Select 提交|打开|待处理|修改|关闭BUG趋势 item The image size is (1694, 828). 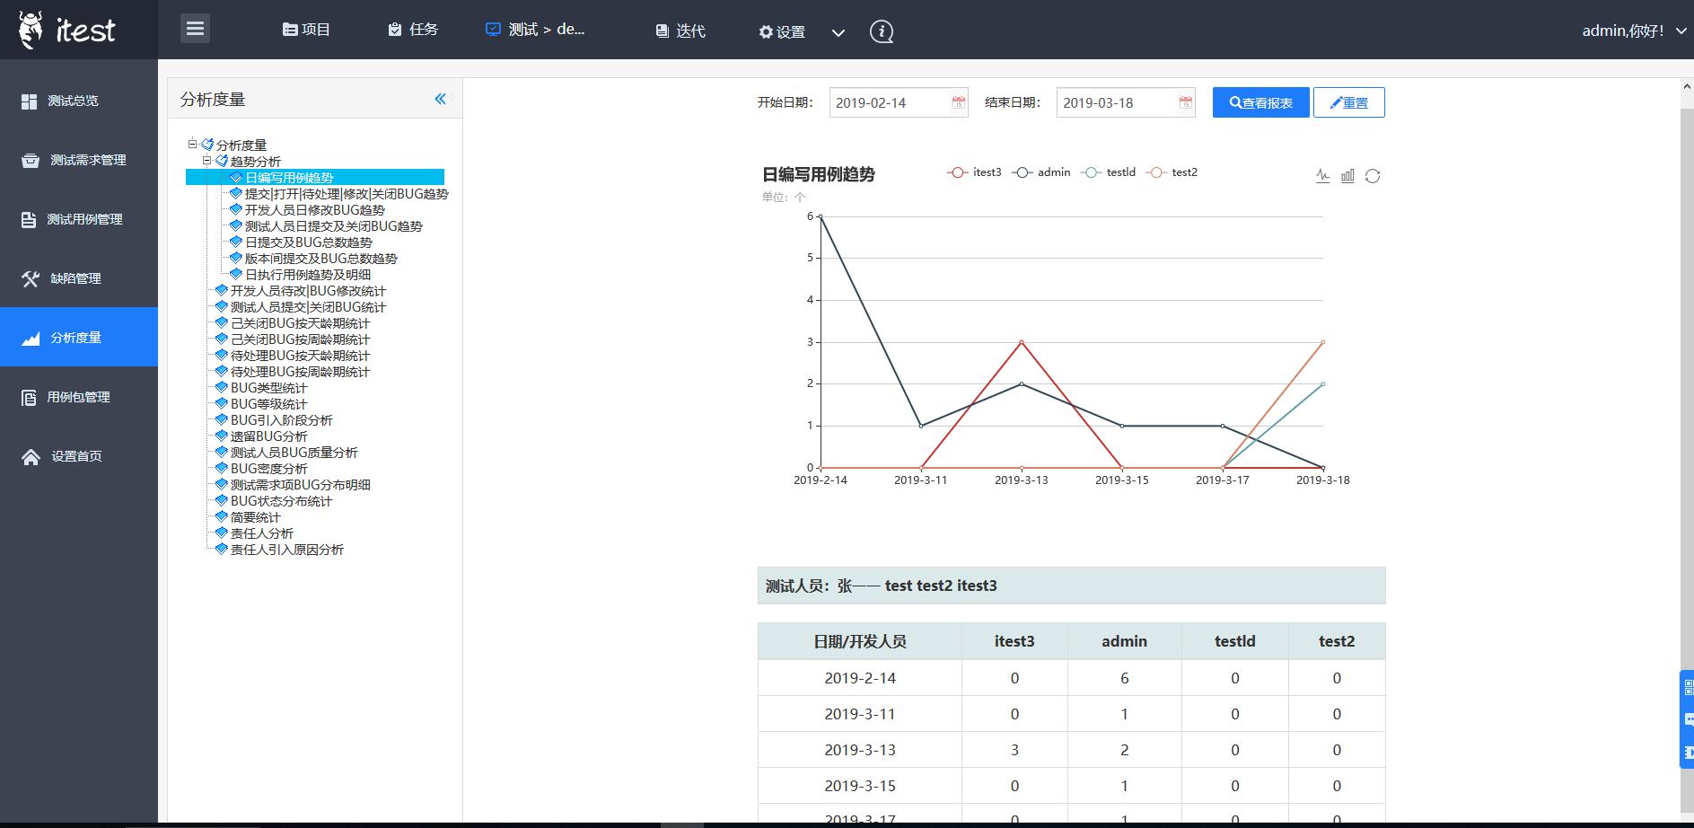point(347,194)
